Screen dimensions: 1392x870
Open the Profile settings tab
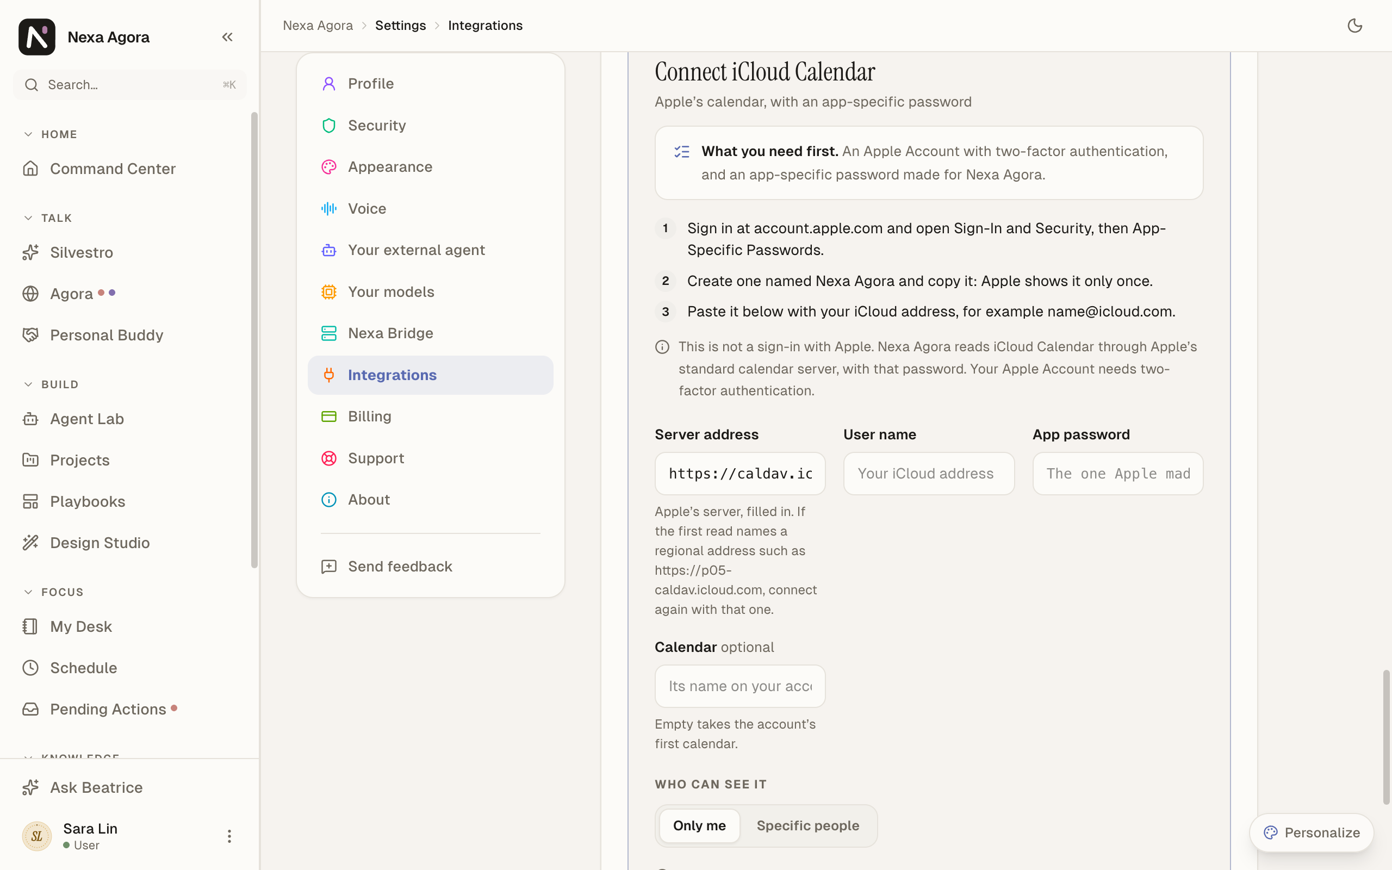tap(430, 84)
